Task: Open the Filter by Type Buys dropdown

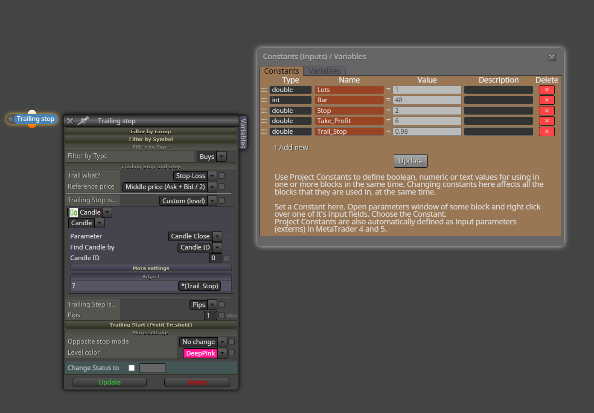Action: point(211,156)
